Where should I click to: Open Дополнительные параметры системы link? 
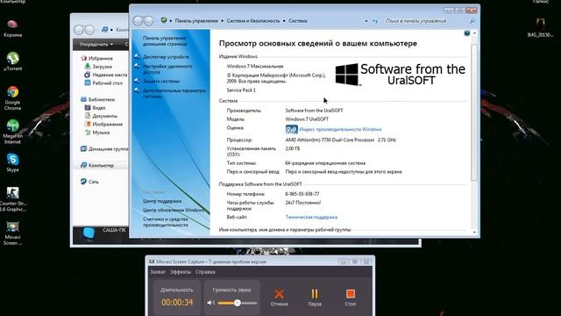pyautogui.click(x=174, y=93)
